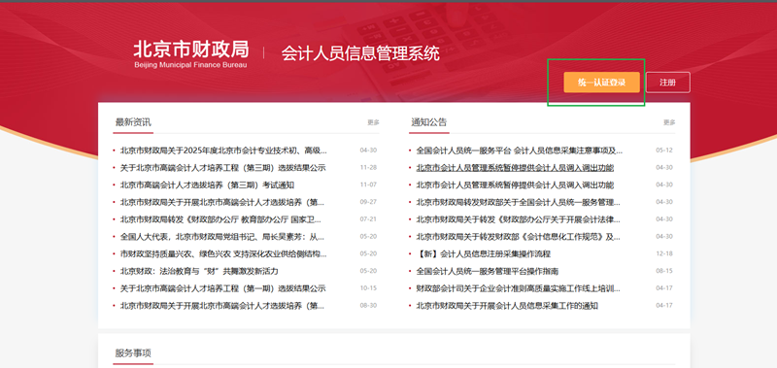The height and width of the screenshot is (368, 777).
Task: Click the 北京市财政局 logo
Action: coord(190,54)
